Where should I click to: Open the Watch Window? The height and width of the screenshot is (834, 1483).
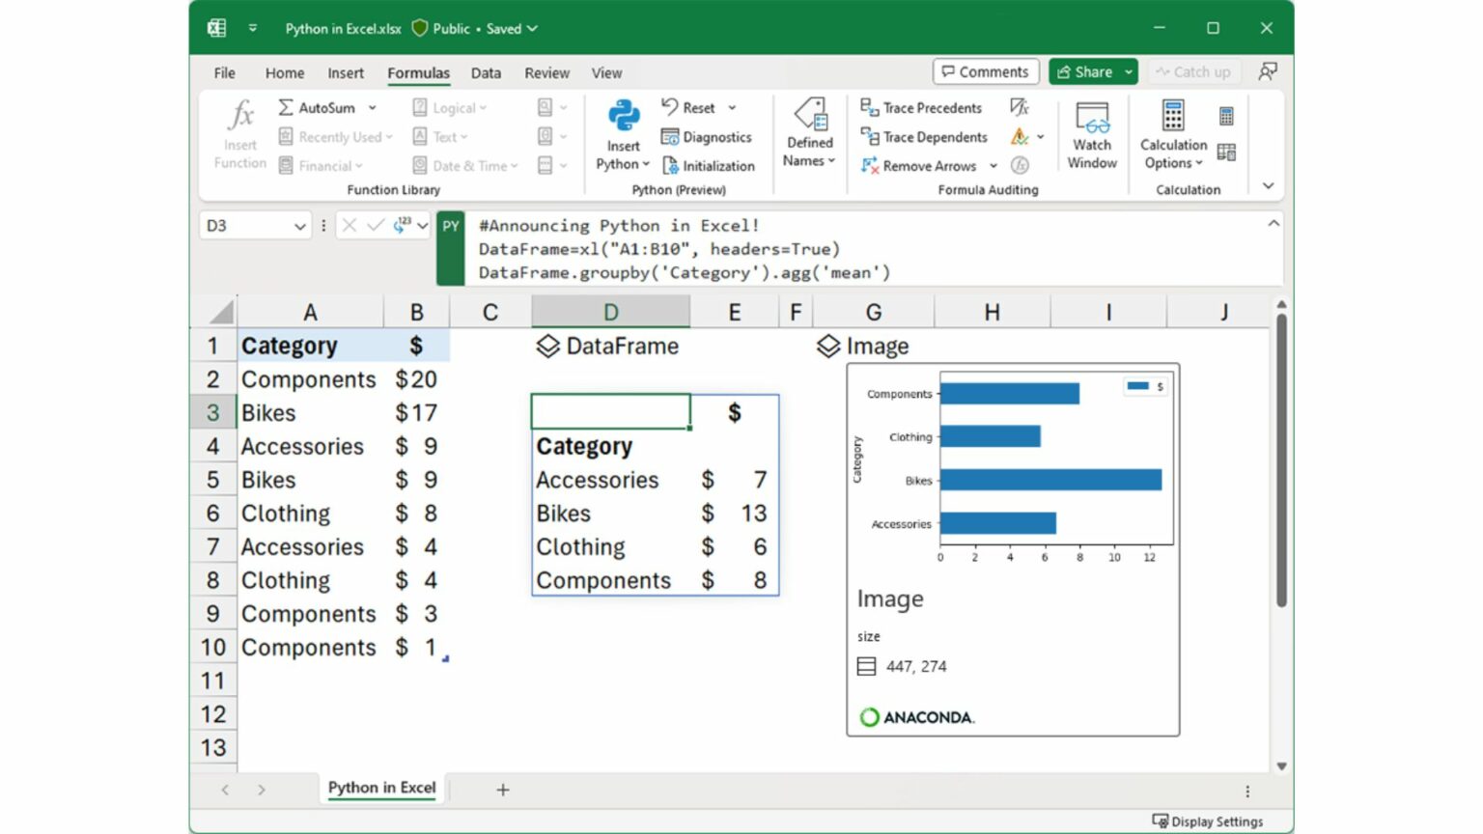click(x=1091, y=135)
